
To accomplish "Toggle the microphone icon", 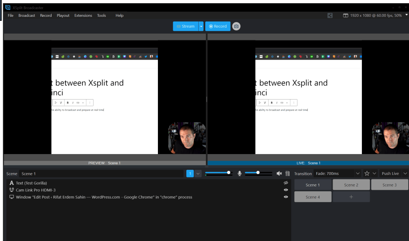I will pyautogui.click(x=239, y=173).
